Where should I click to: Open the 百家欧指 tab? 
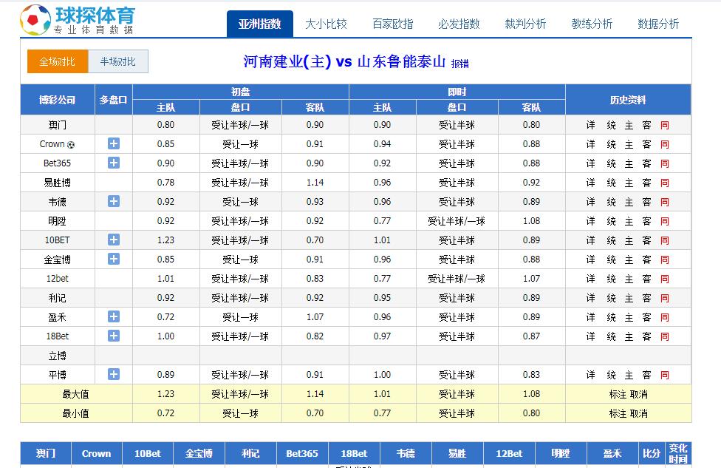[x=393, y=24]
